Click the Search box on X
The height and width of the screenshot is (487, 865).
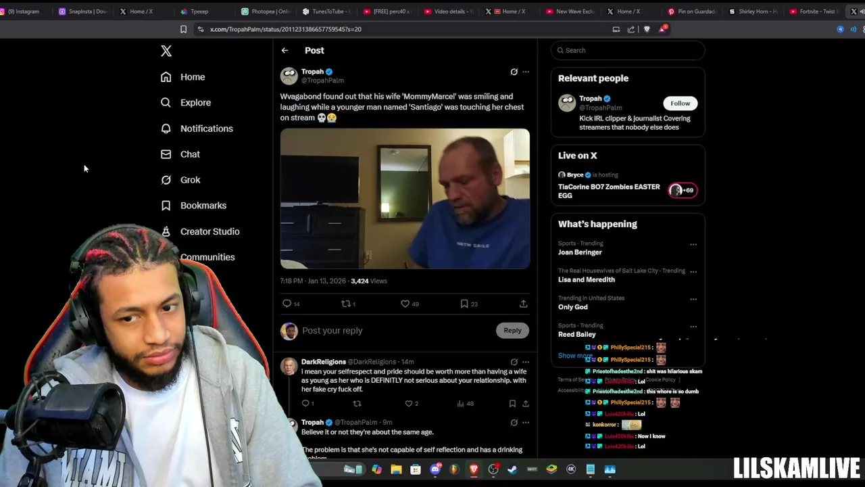(628, 50)
